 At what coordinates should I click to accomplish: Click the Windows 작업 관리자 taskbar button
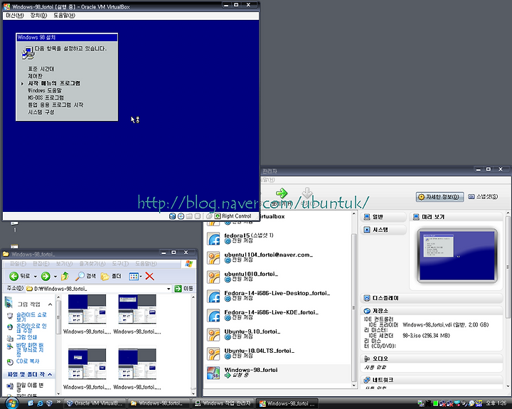223,403
